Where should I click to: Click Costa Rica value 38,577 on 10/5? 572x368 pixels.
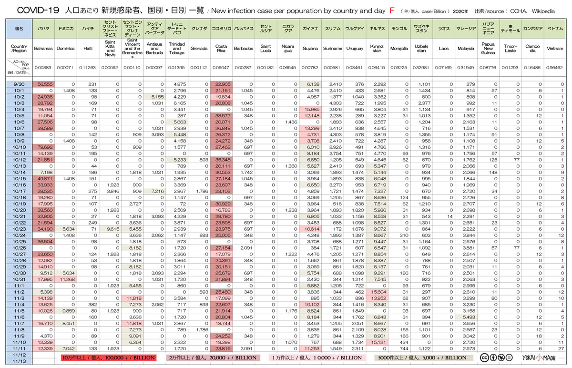coord(221,116)
